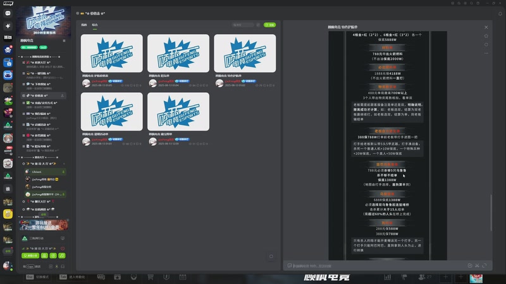Open server menu icon beside 顾枫电竞 name
Viewport: 506px width, 284px height.
click(x=64, y=40)
